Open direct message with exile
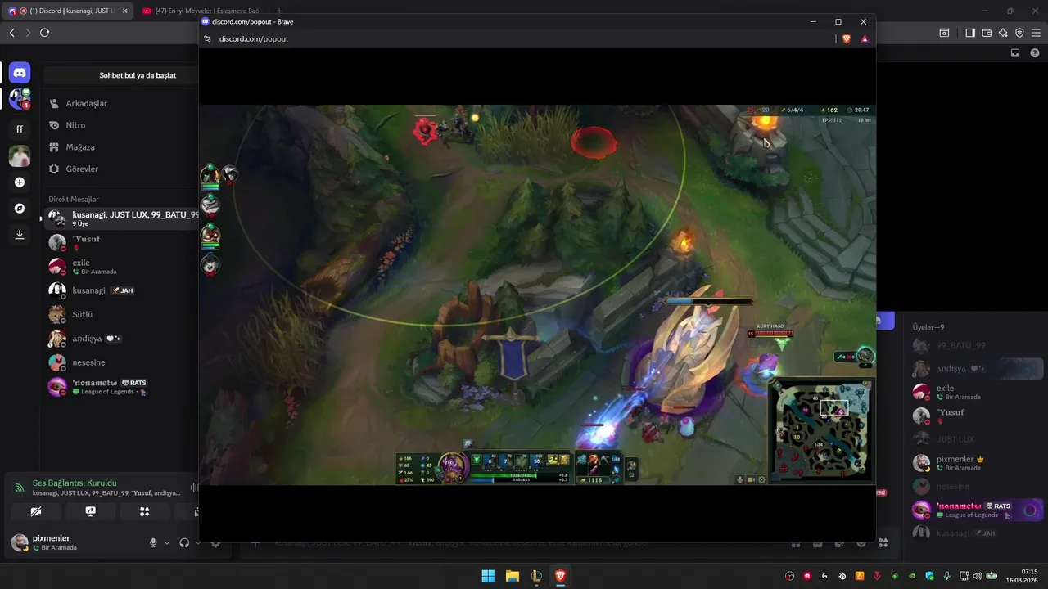 (121, 266)
